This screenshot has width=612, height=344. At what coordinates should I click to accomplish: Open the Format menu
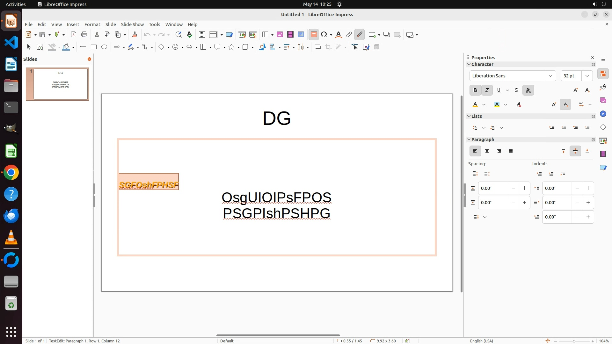pyautogui.click(x=92, y=25)
